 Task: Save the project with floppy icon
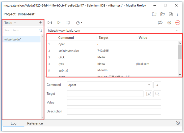pyautogui.click(x=171, y=14)
